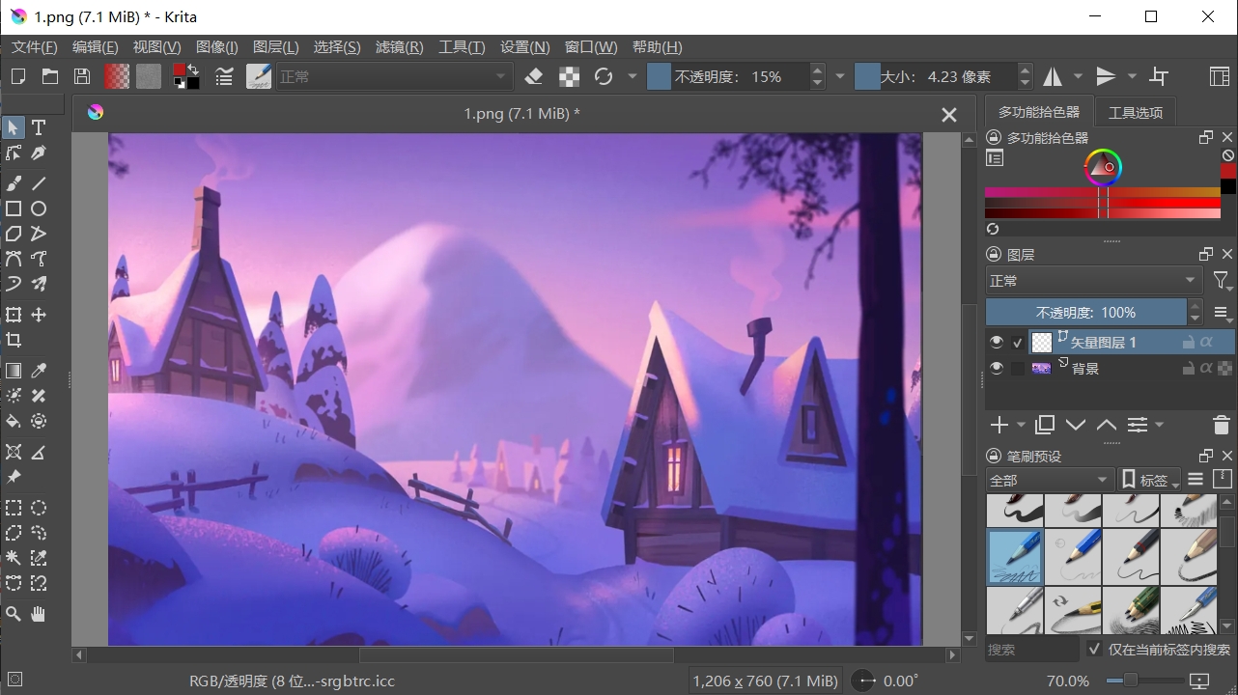1238x695 pixels.
Task: Toggle eraser mode
Action: click(534, 76)
